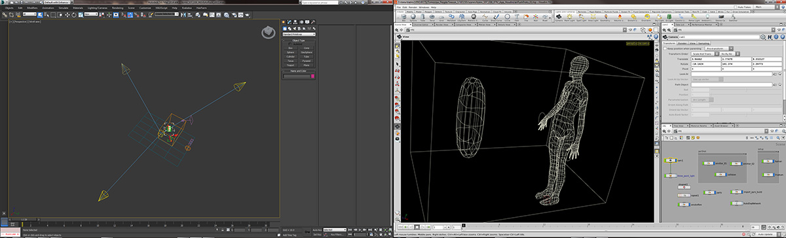786x238 pixels.
Task: Open the Pre-transform dropdown
Action: point(720,48)
